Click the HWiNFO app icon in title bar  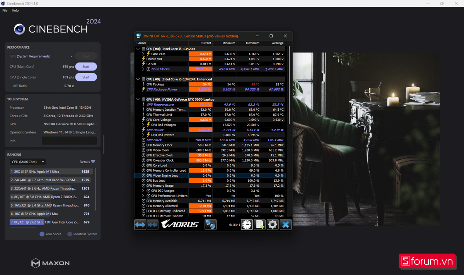pos(138,36)
